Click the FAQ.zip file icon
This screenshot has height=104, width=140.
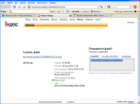[24, 63]
